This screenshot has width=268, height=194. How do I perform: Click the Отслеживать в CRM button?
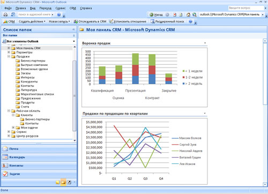tap(90, 21)
